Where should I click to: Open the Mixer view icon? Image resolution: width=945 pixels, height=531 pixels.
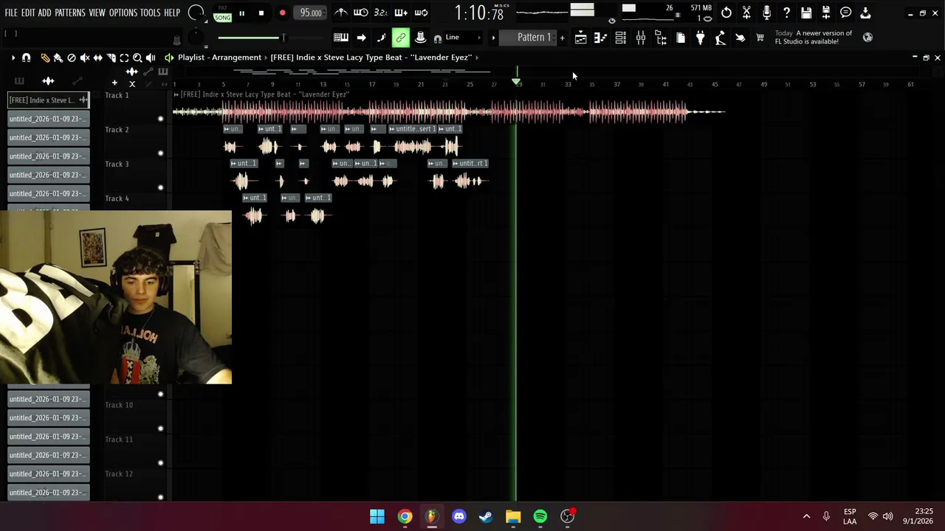pos(641,38)
